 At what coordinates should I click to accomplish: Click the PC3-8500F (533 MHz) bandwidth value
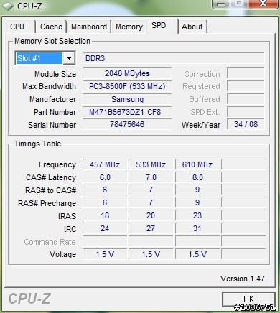tap(127, 86)
